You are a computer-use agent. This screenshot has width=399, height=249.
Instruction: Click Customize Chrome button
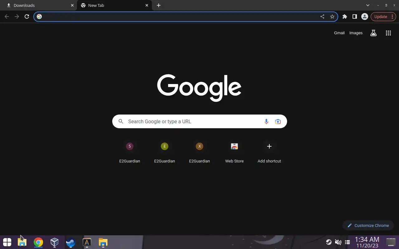tap(368, 225)
